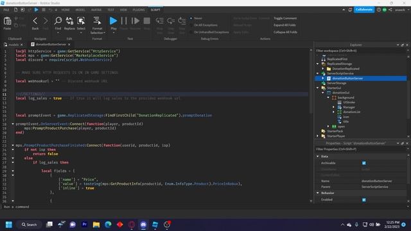
Task: Switch to the HOME ribbon tab
Action: coord(66,10)
